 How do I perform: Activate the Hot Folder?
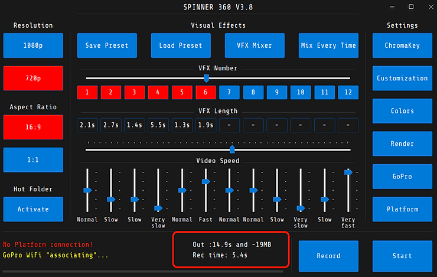(x=33, y=209)
